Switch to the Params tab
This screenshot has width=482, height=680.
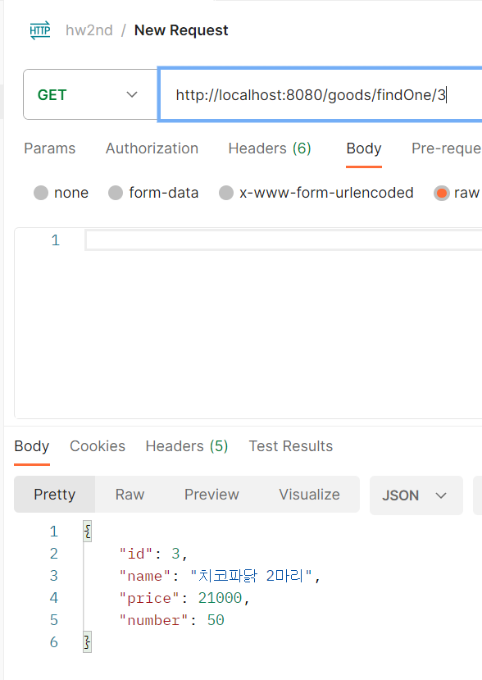(x=49, y=148)
